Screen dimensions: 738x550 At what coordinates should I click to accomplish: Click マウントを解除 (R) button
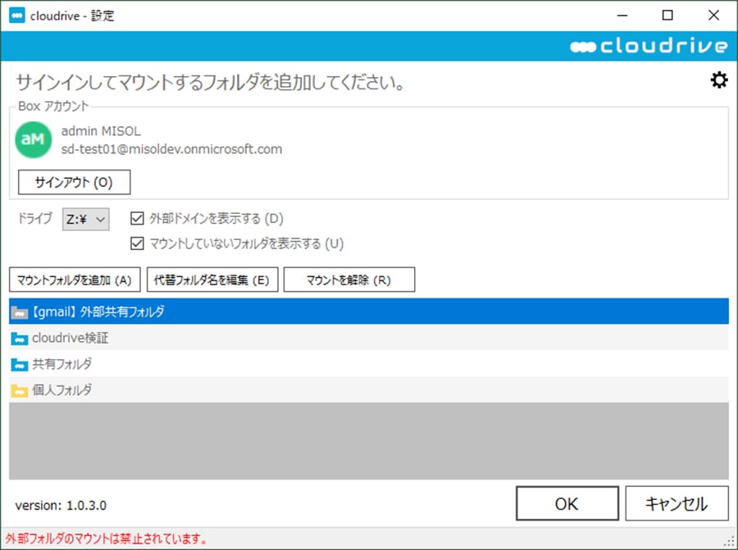pyautogui.click(x=349, y=280)
